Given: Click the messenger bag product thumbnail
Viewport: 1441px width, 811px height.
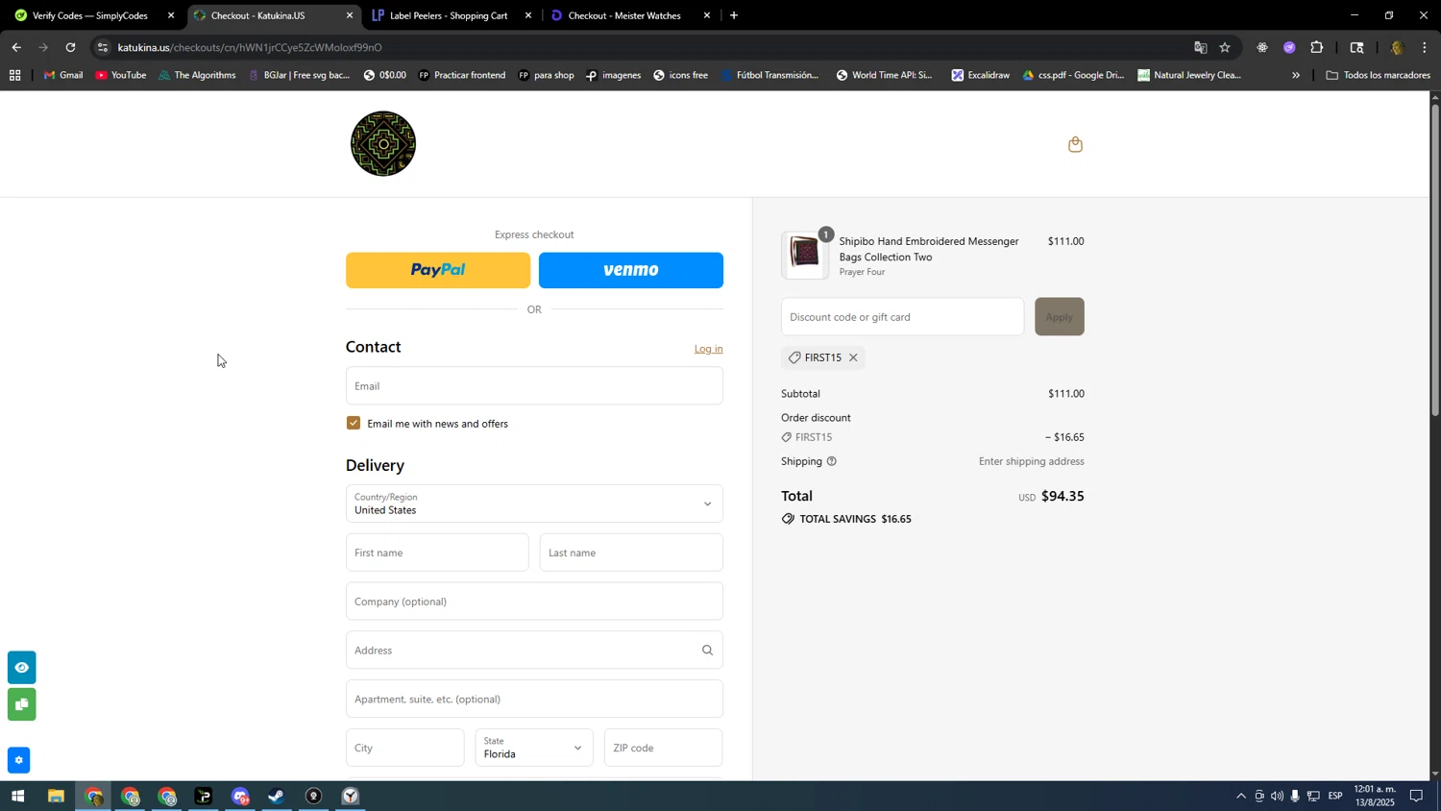Looking at the screenshot, I should point(805,255).
